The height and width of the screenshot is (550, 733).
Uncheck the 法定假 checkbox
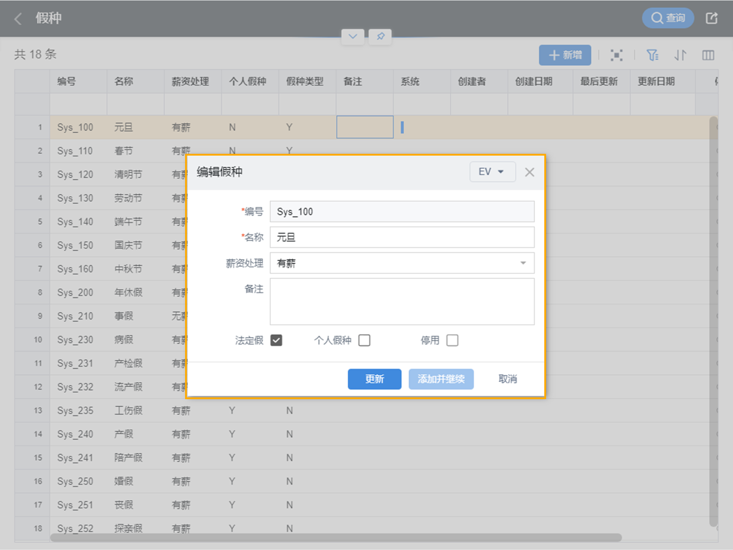[x=276, y=340]
